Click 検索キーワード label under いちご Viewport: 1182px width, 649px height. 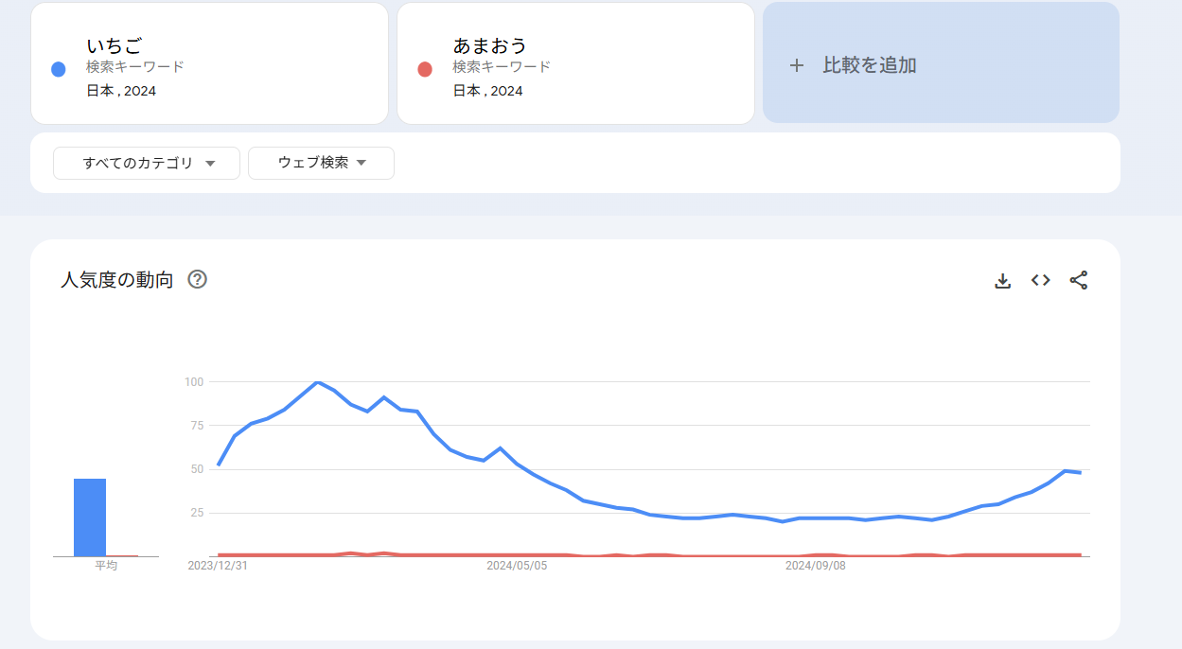(135, 67)
